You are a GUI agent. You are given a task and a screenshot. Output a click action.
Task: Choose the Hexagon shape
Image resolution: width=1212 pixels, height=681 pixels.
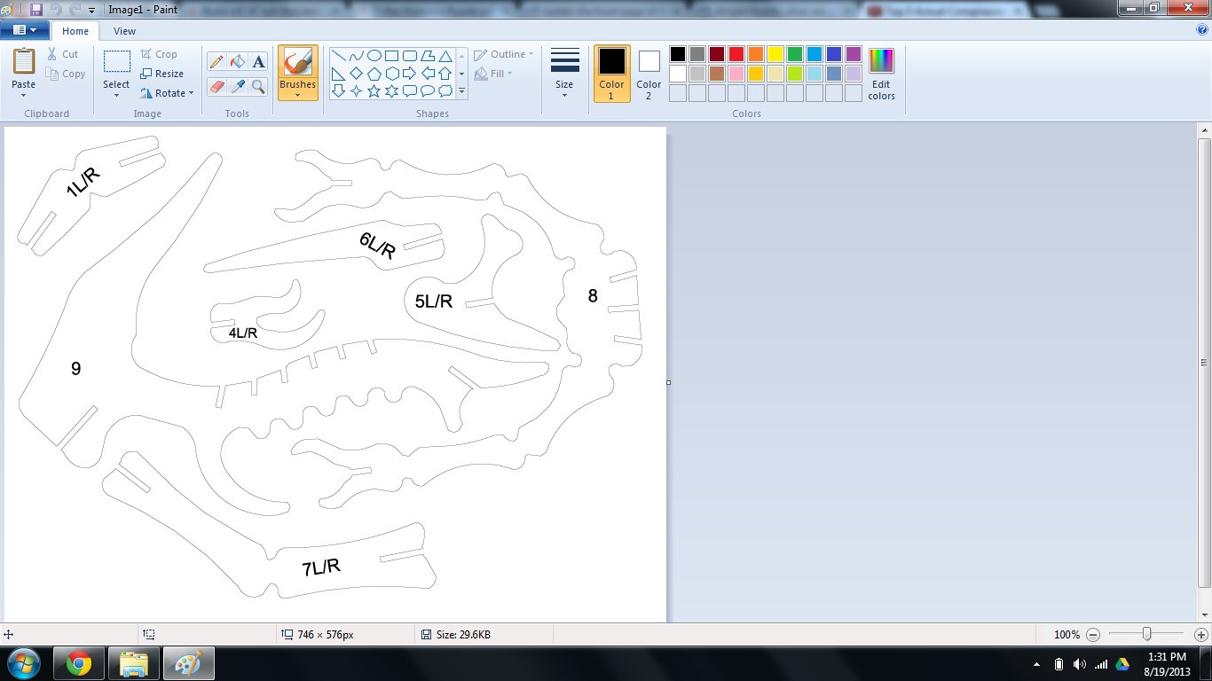(x=391, y=73)
